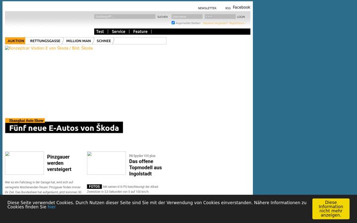Open the Feature menu
This screenshot has width=357, height=223.
(x=140, y=32)
